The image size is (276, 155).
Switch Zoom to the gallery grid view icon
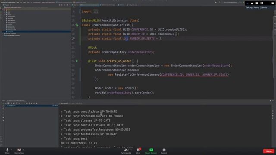pos(262,3)
